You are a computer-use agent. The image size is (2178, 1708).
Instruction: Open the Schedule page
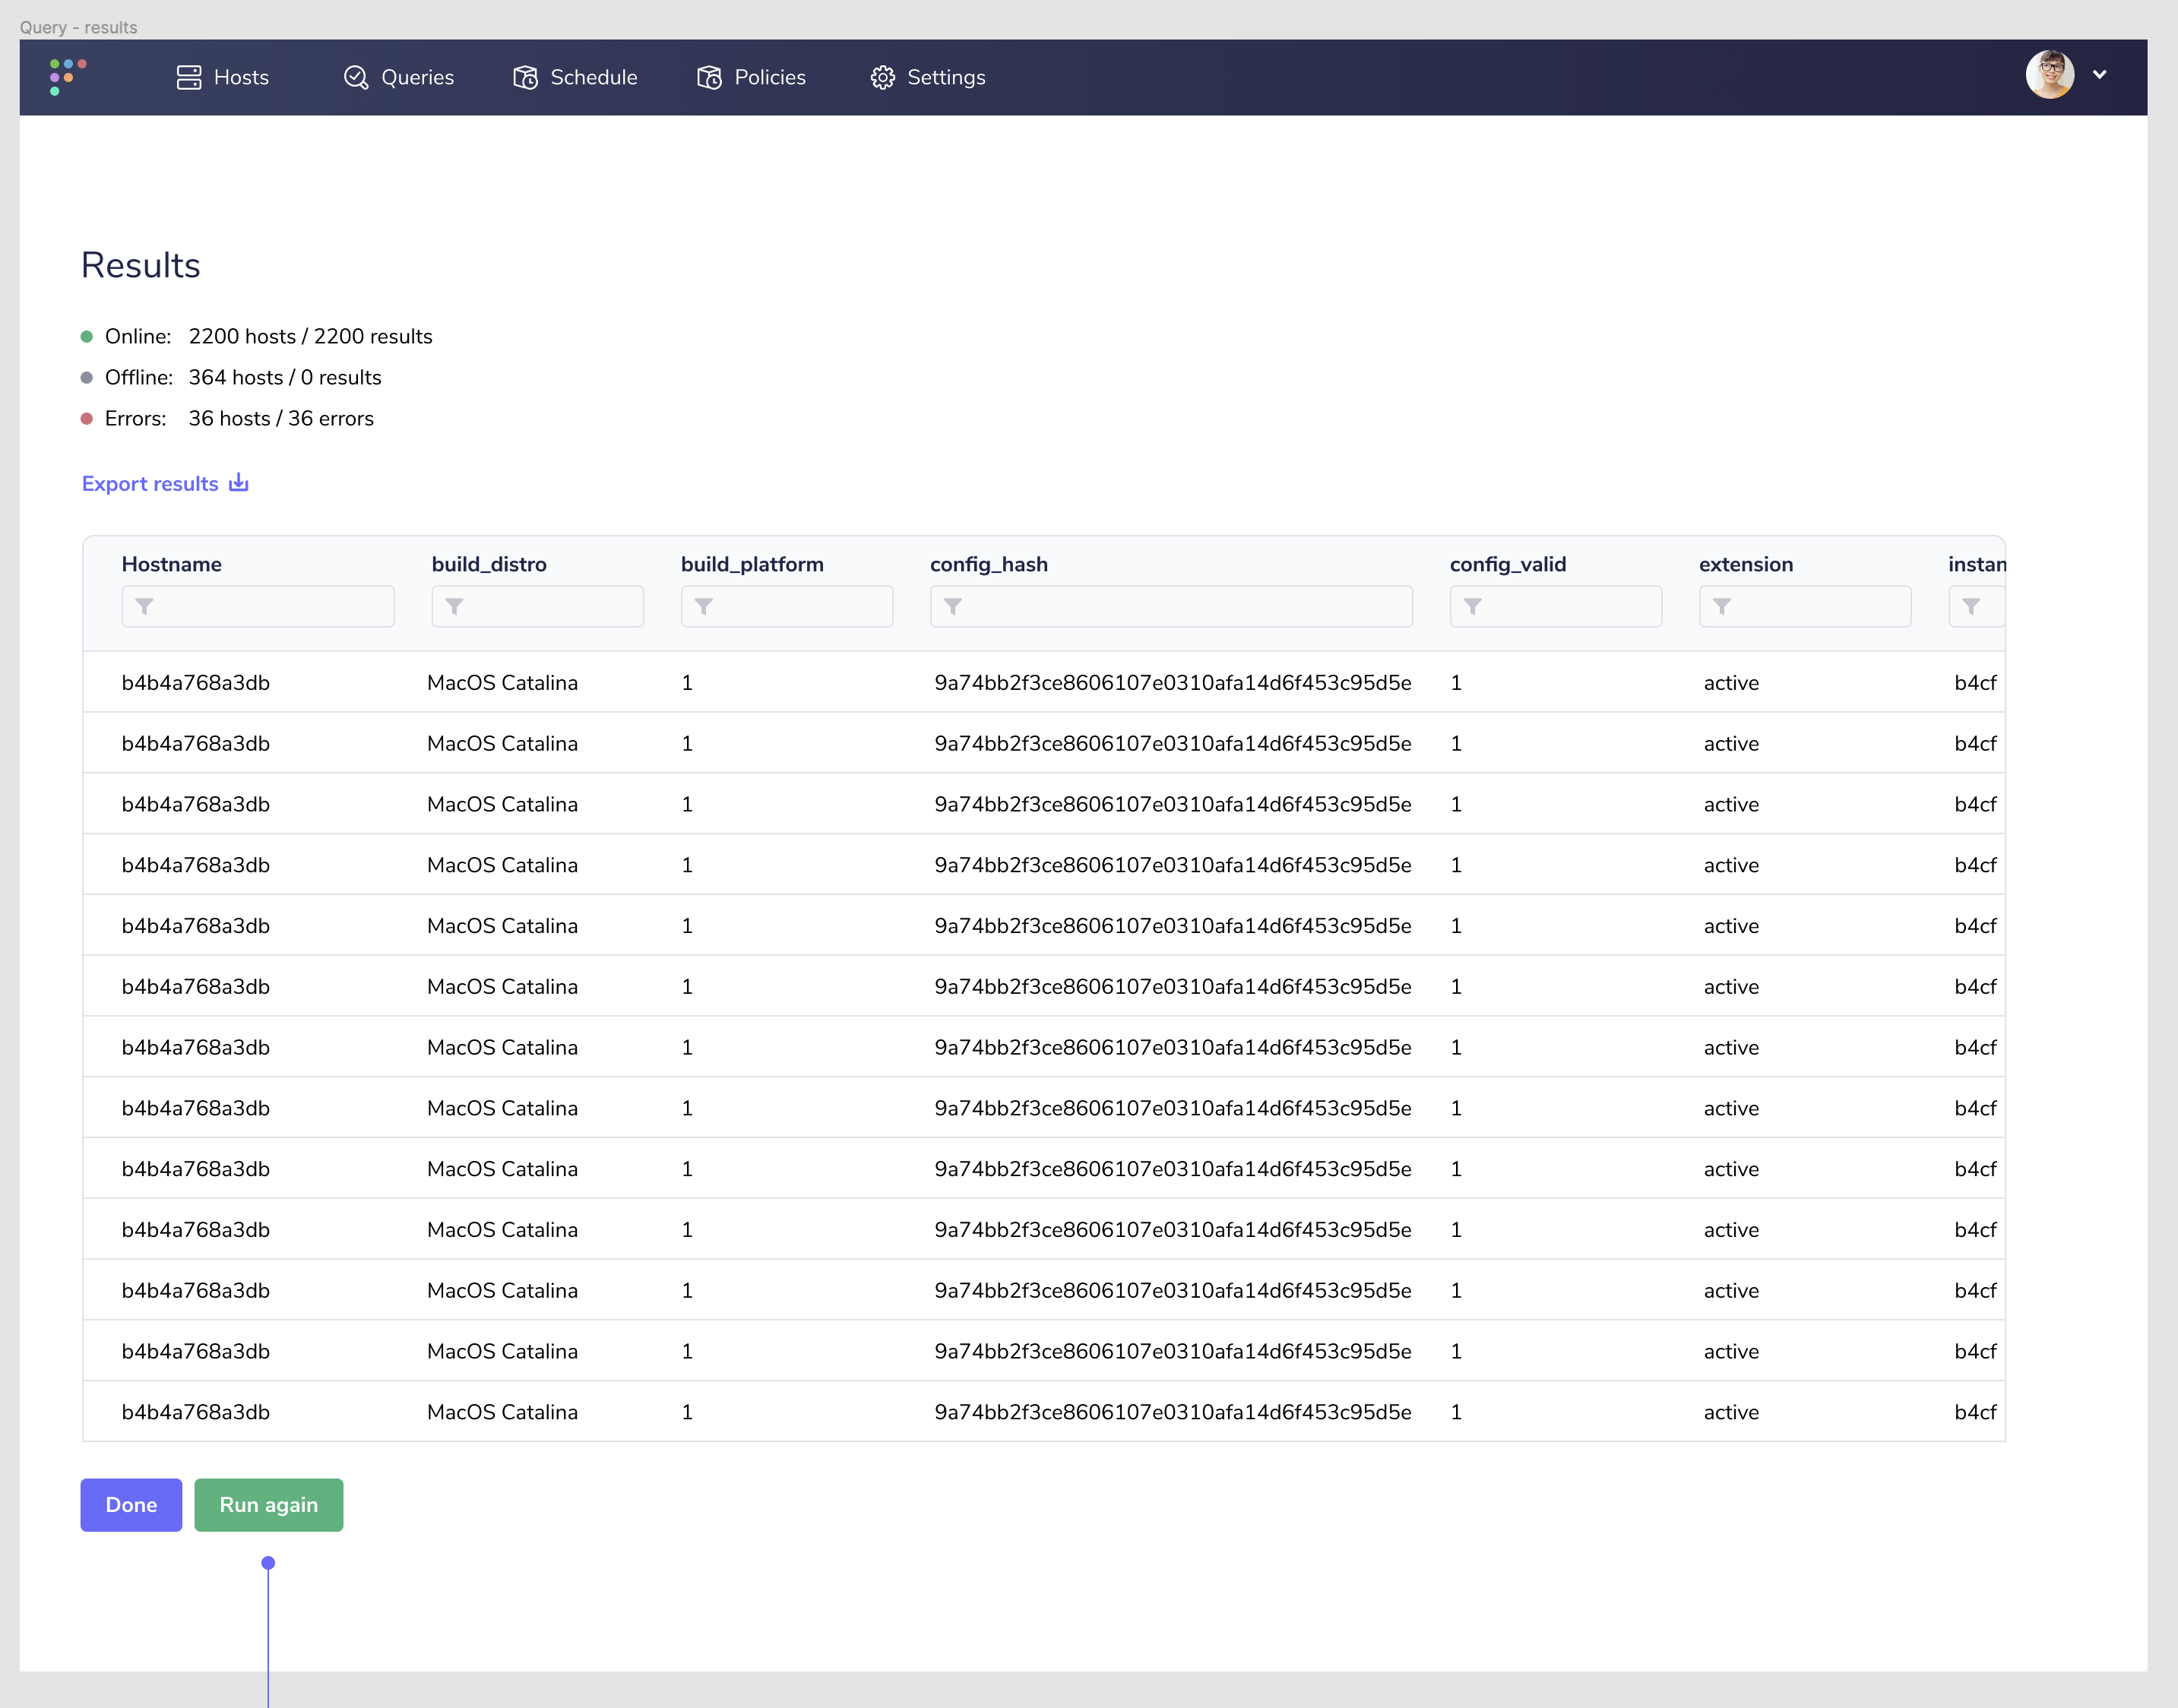(x=575, y=77)
